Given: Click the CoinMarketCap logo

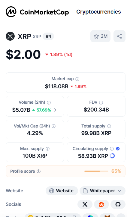Looking at the screenshot, I should click(x=37, y=12).
